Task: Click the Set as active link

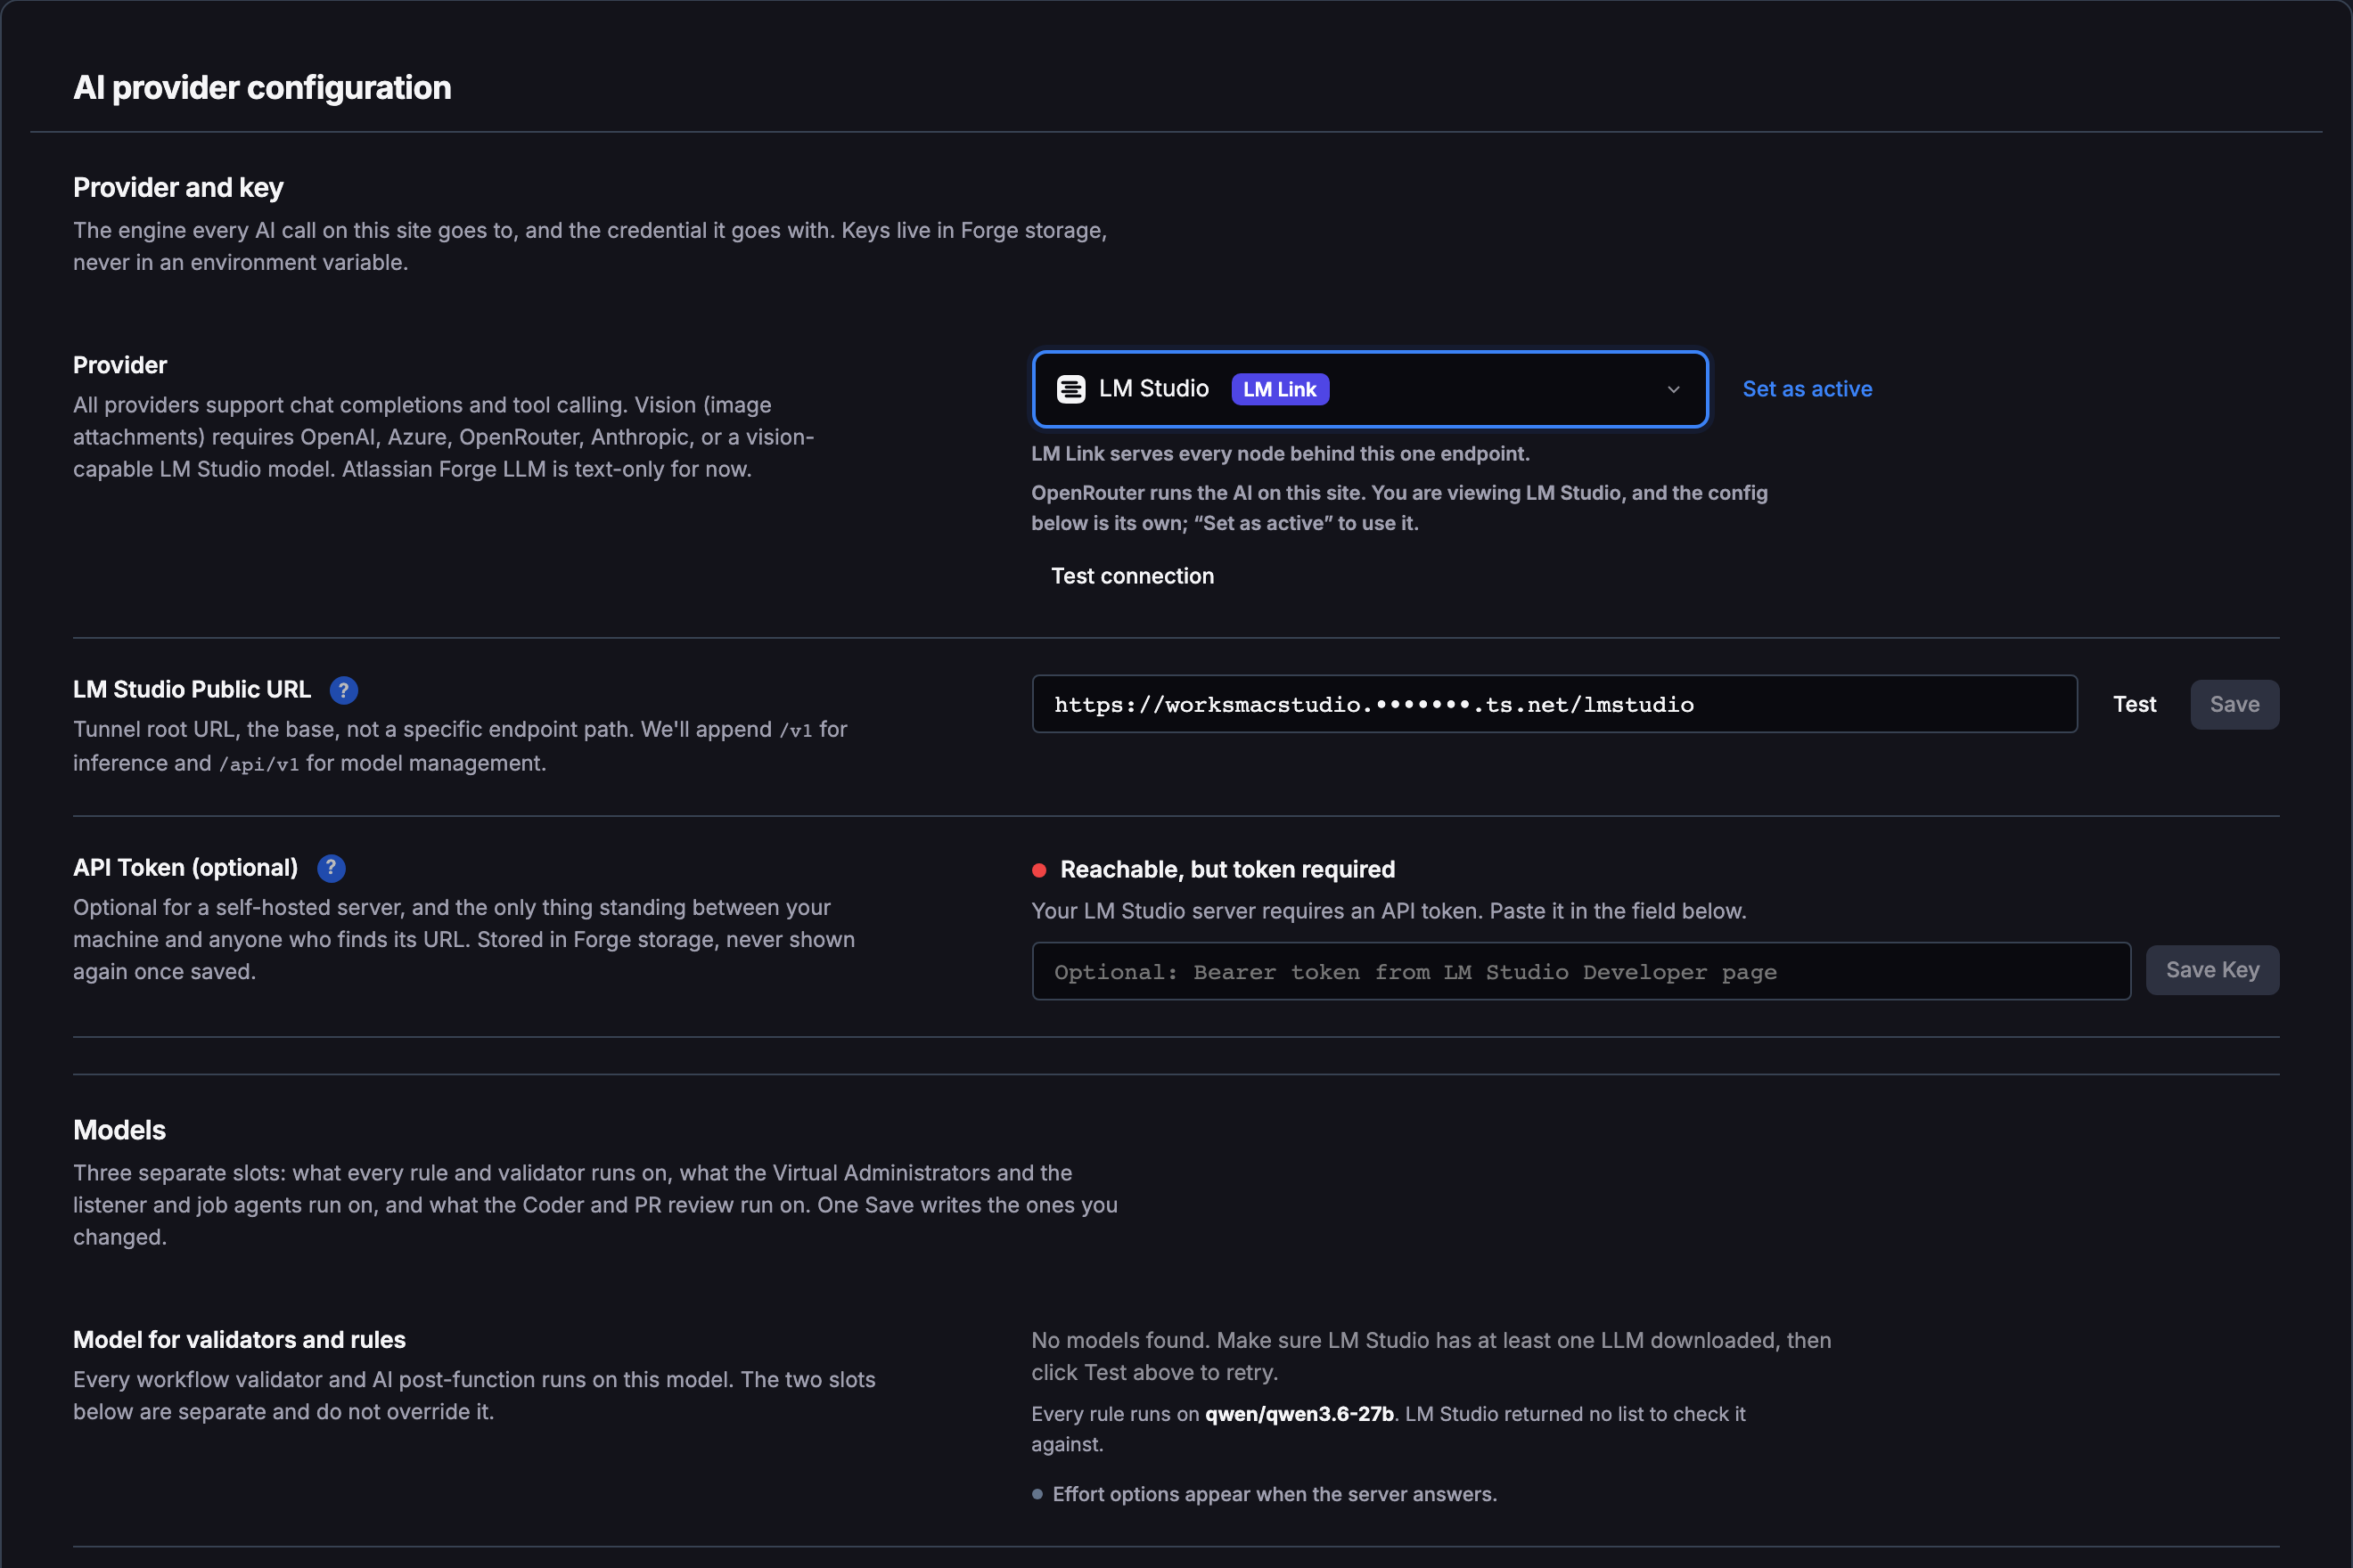Action: (1807, 389)
